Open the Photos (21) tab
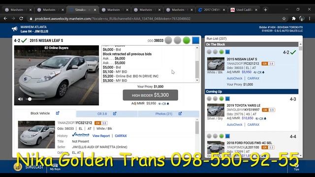The height and width of the screenshot is (177, 315). coord(164,114)
